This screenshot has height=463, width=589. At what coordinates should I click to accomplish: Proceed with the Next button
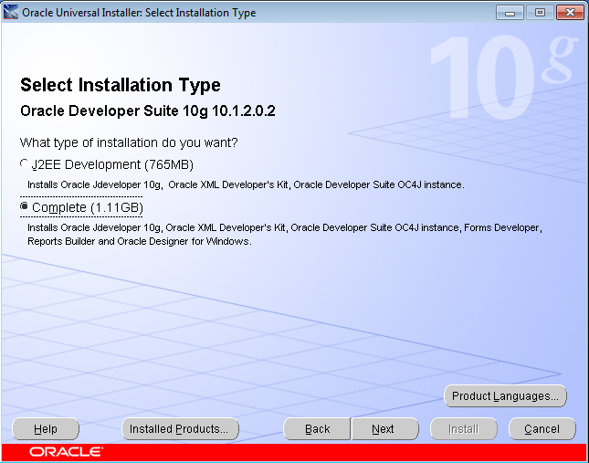coord(384,429)
